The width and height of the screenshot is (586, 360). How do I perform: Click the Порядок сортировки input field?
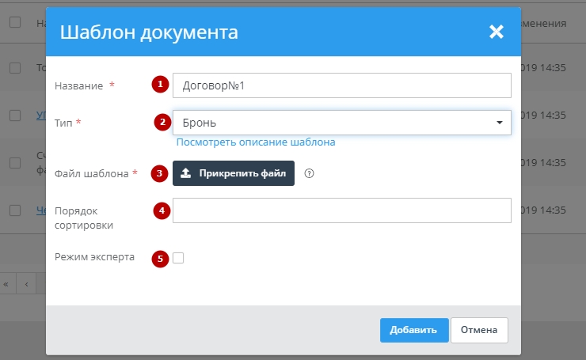[x=341, y=210]
